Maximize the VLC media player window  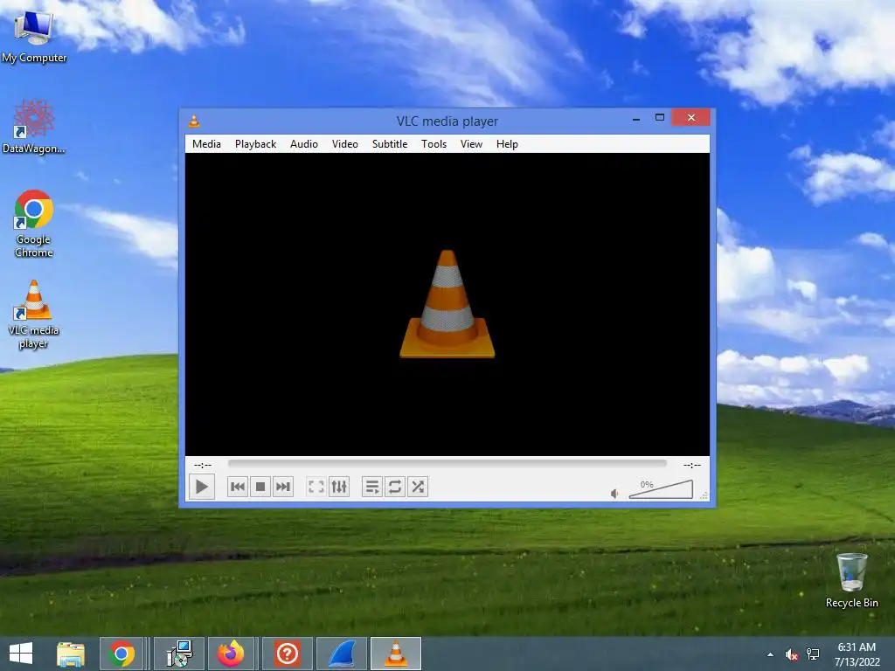[x=660, y=118]
